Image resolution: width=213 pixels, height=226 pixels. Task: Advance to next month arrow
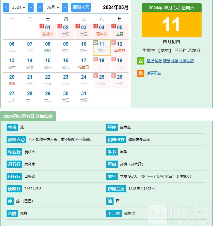click(x=65, y=7)
